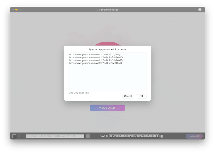Cancel the URL entry dialog

(x=128, y=96)
